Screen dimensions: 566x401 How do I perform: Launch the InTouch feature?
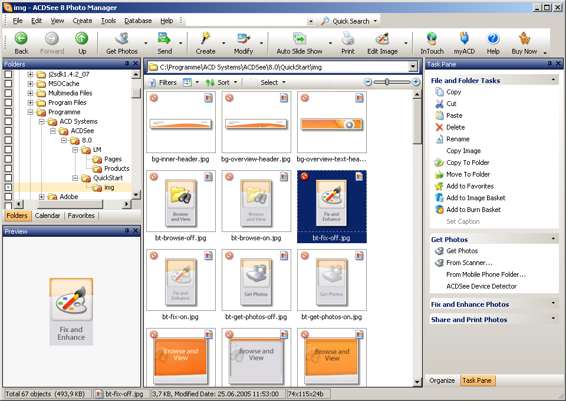(432, 41)
